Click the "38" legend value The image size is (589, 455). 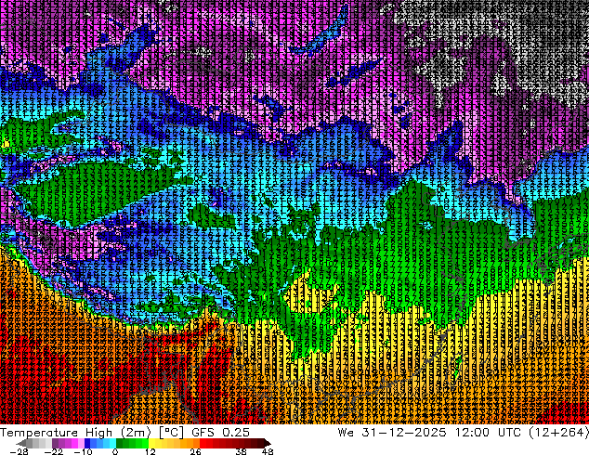241,451
